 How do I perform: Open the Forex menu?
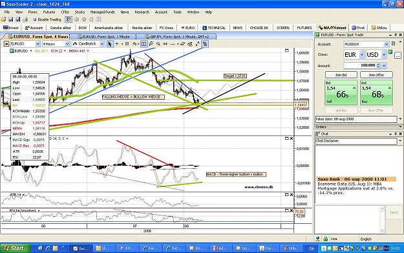click(33, 12)
